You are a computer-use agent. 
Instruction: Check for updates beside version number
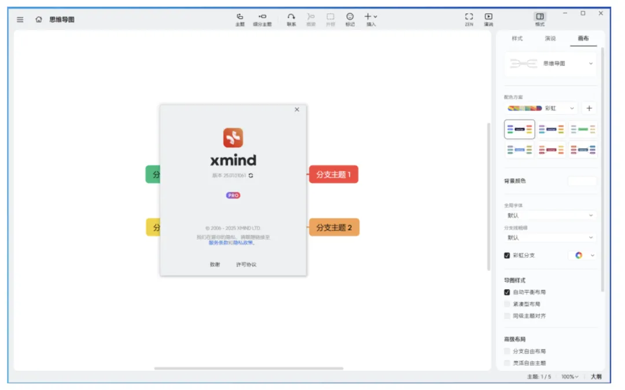[251, 176]
